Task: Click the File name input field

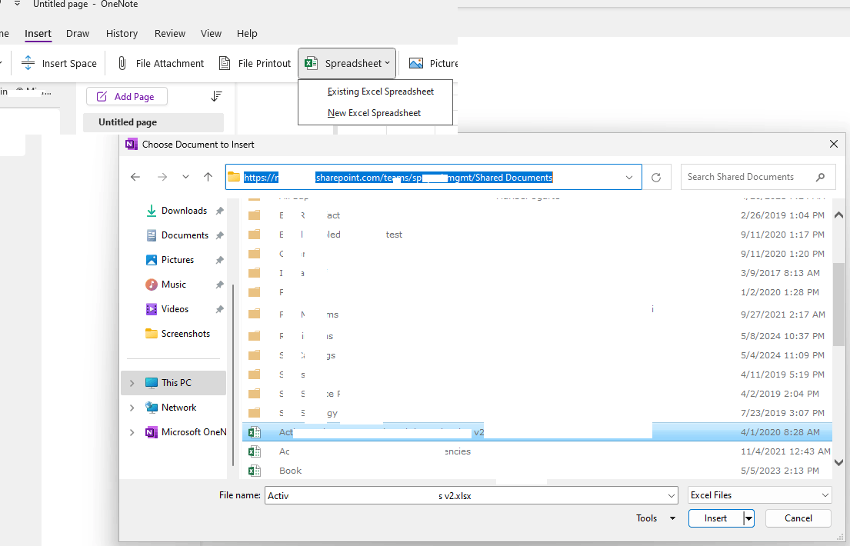Action: coord(465,495)
